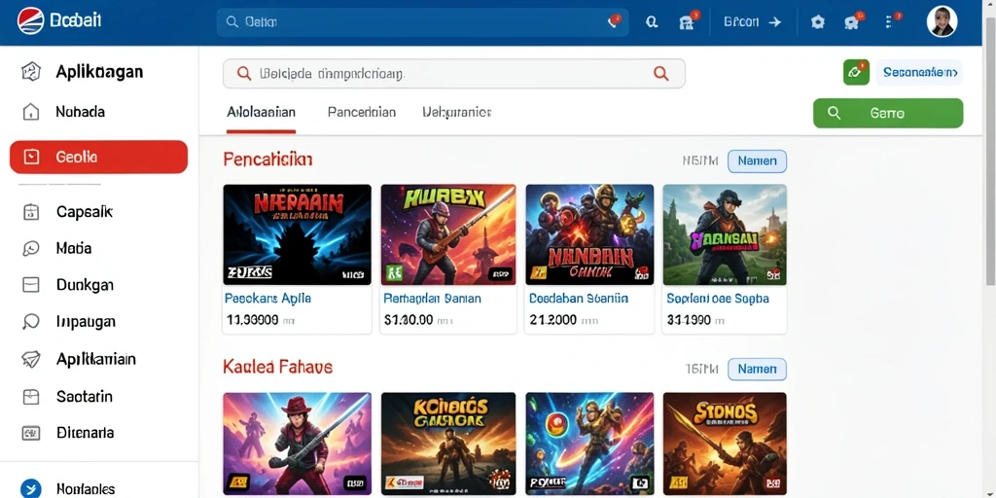This screenshot has width=996, height=498.
Task: Click the chat icon beside Motia
Action: point(31,248)
